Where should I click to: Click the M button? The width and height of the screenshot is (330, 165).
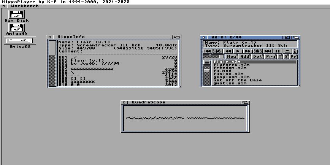(x=280, y=56)
